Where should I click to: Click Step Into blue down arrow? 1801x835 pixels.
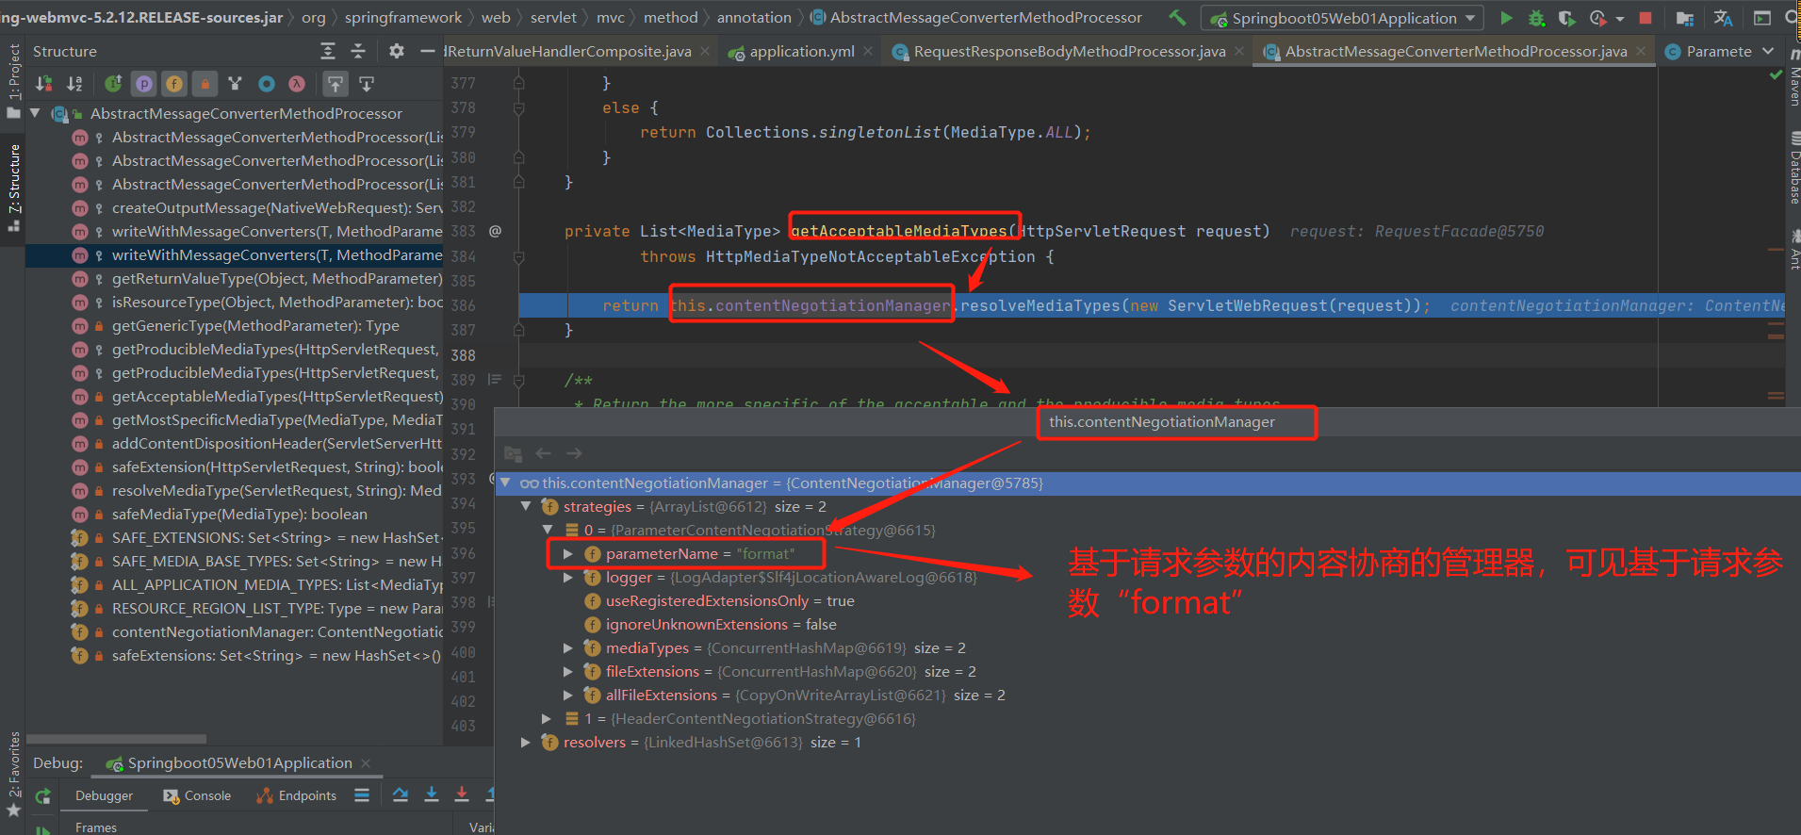coord(432,795)
